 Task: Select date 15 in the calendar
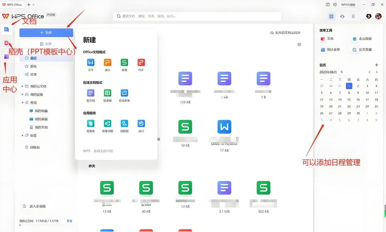[x=349, y=99]
